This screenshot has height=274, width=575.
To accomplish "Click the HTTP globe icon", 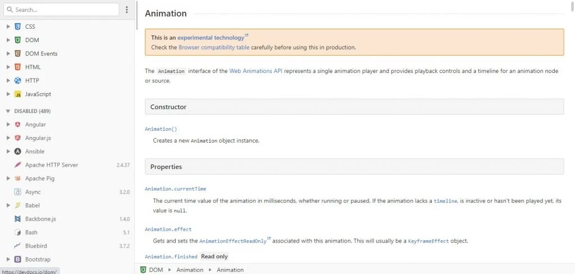I will tap(17, 80).
